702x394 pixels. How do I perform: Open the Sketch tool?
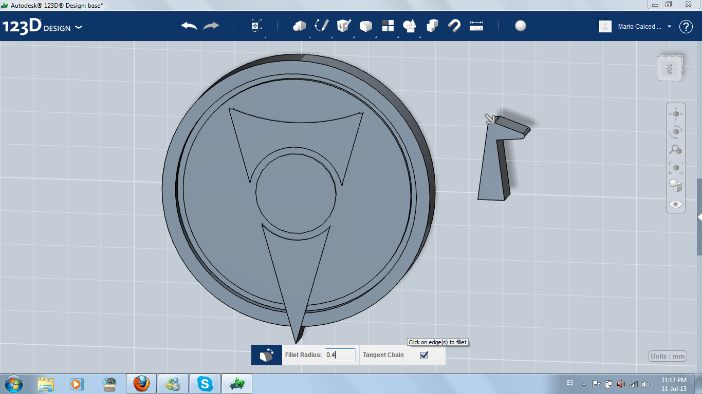(x=322, y=26)
